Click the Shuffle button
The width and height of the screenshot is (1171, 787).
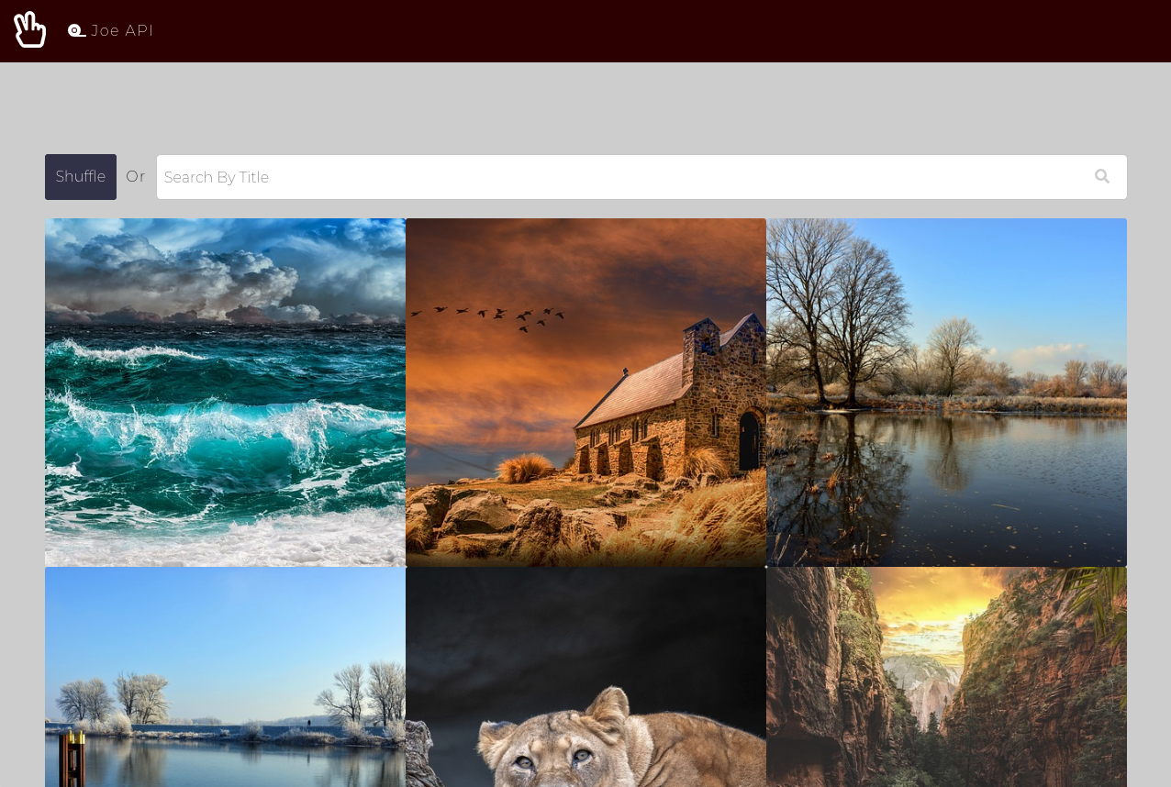point(81,177)
